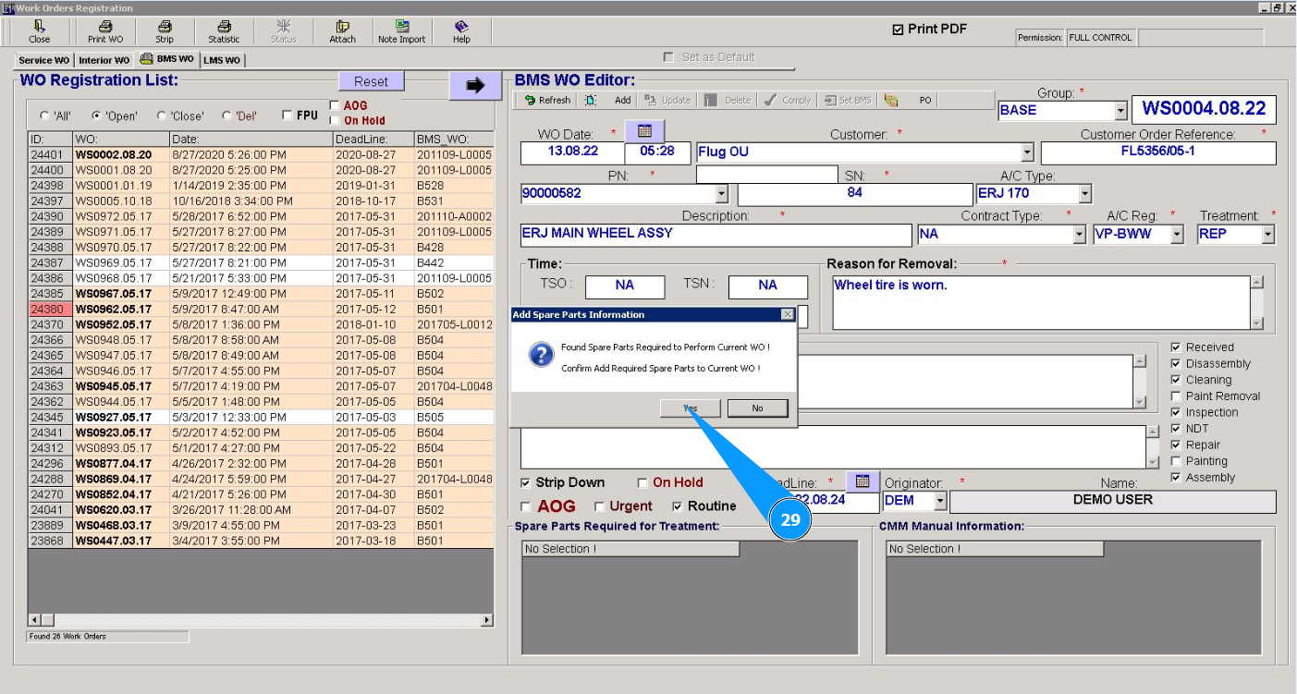
Task: Open the Customer dropdown showing Flug OU
Action: tap(1027, 152)
